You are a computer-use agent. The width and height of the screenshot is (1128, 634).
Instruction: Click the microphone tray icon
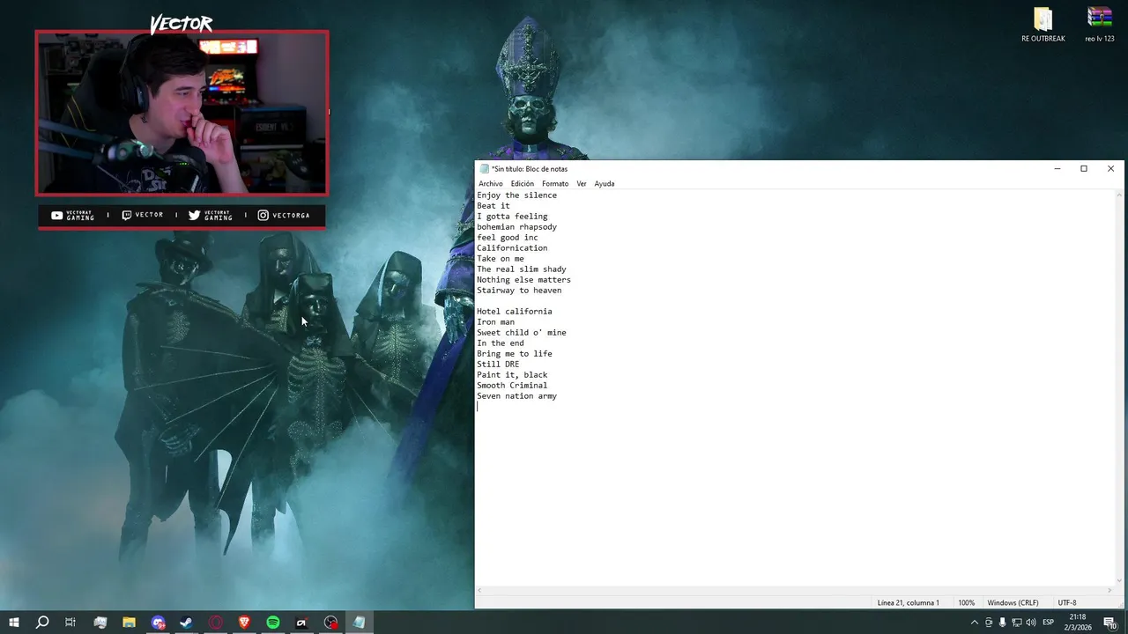pos(1002,623)
